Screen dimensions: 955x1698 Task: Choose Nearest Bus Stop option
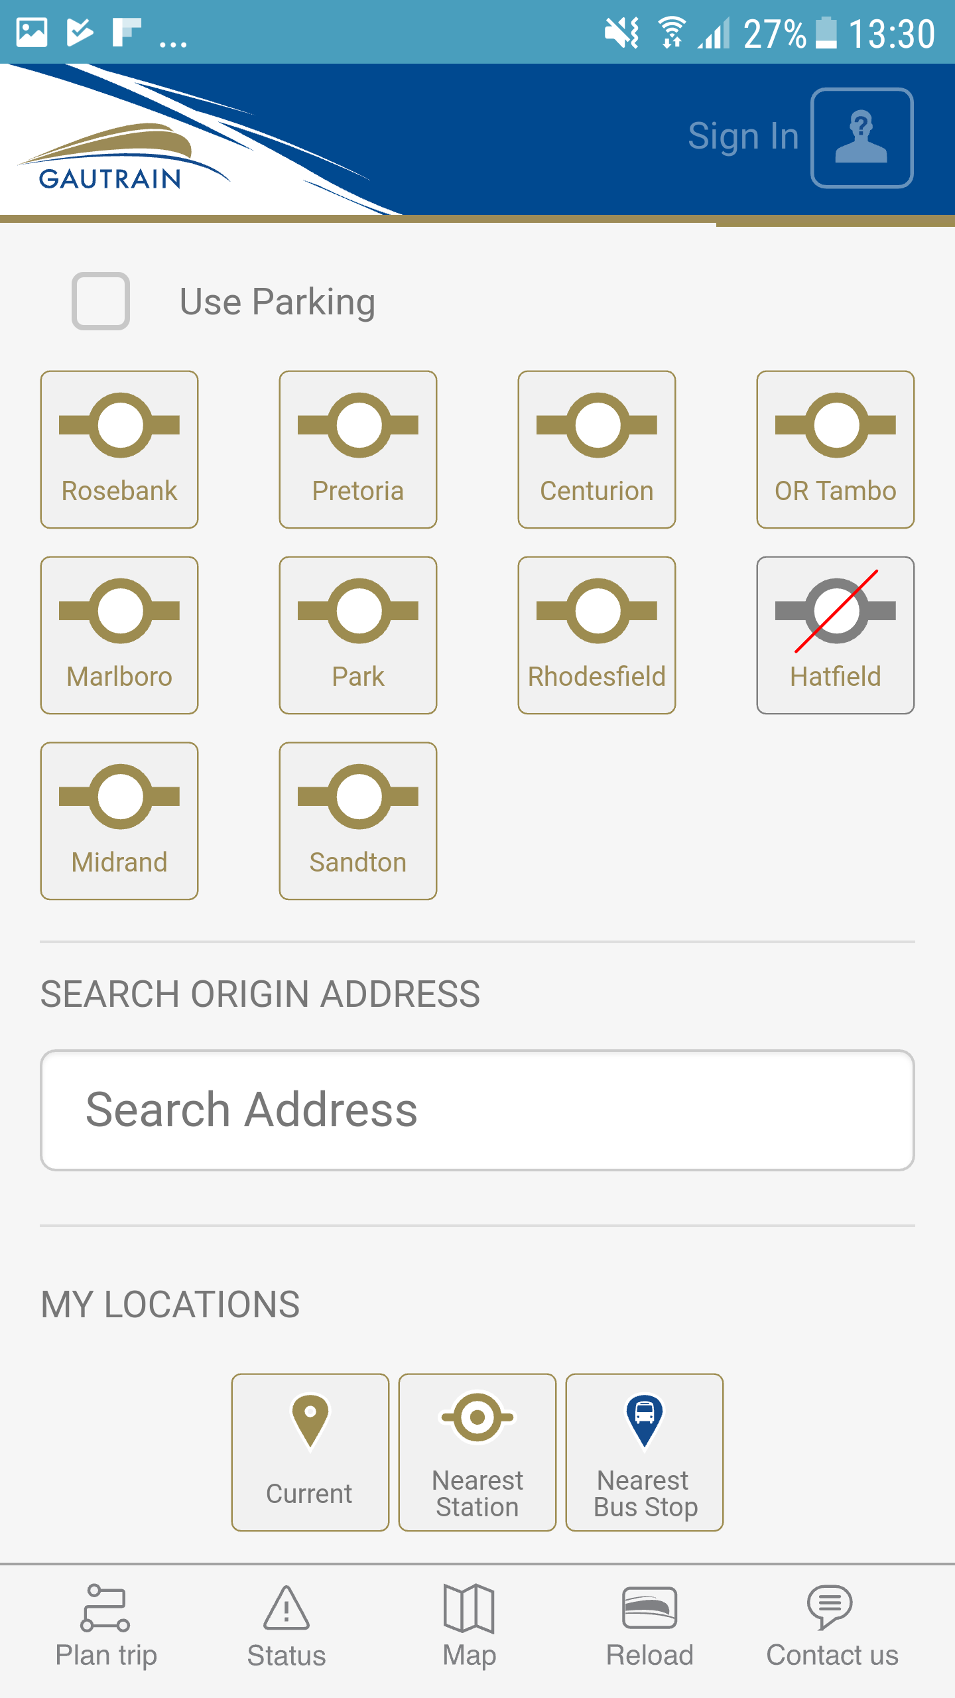click(645, 1453)
